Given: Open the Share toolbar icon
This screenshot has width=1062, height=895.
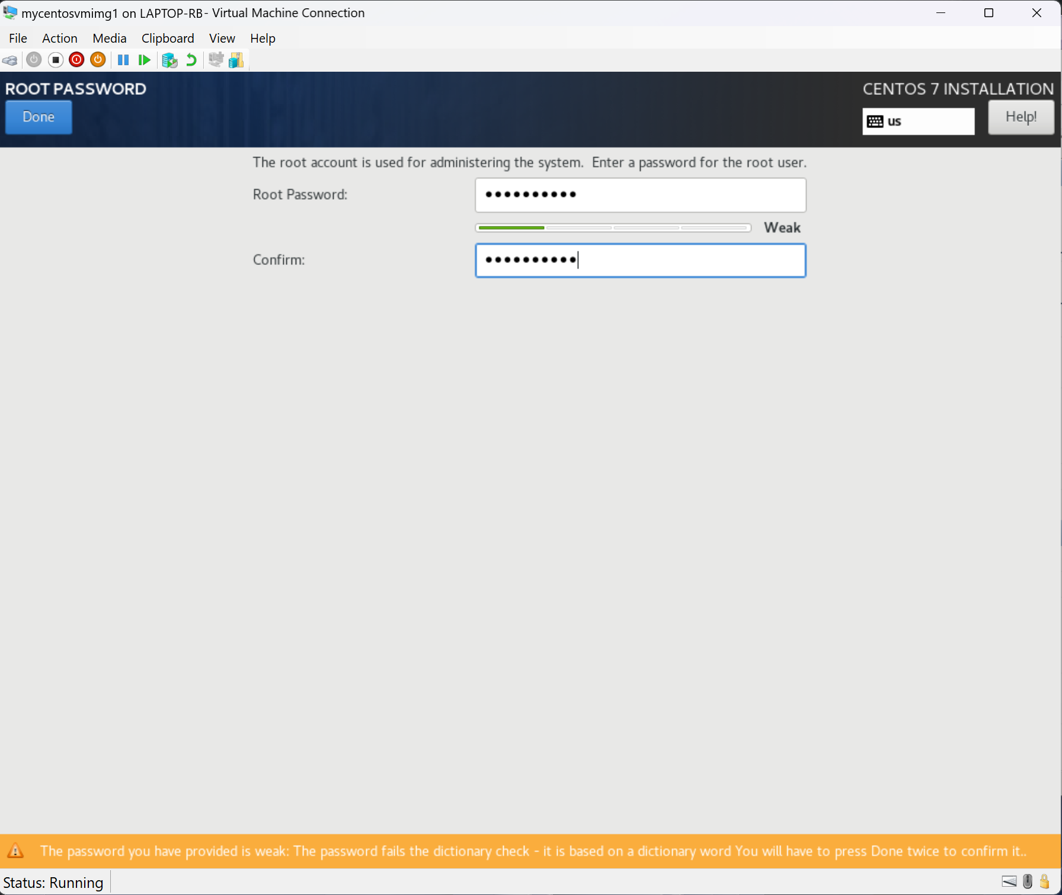Looking at the screenshot, I should pos(236,60).
